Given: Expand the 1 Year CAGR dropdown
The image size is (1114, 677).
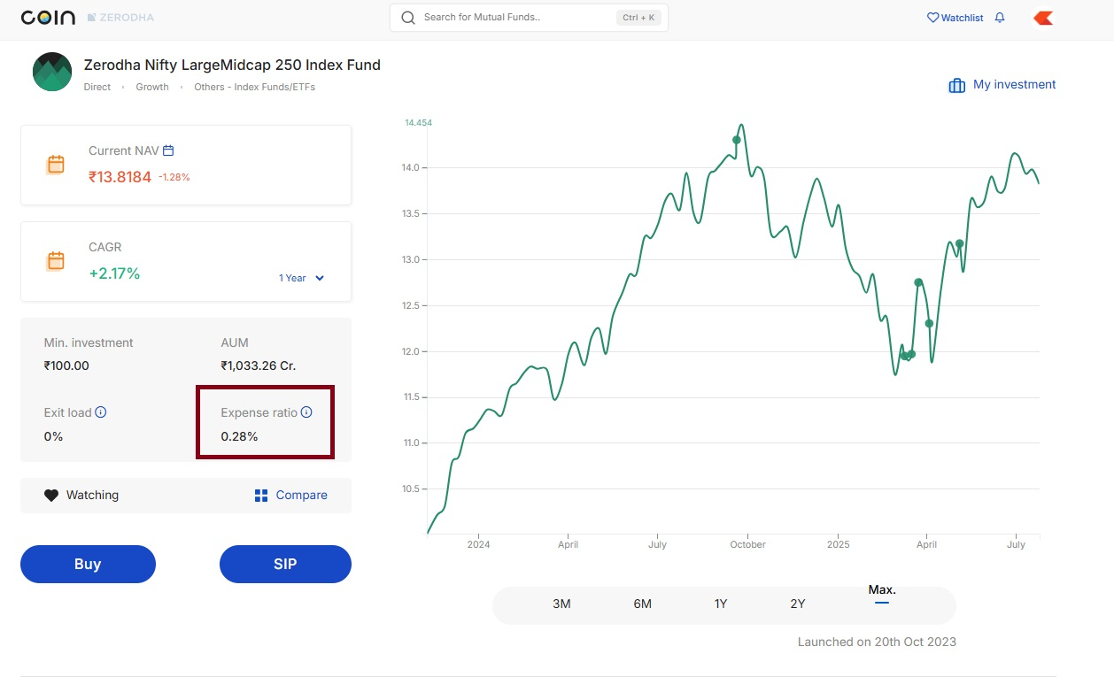Looking at the screenshot, I should pos(302,278).
